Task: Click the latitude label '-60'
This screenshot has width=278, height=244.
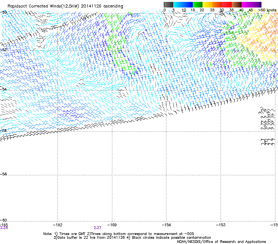Action: pos(3,220)
